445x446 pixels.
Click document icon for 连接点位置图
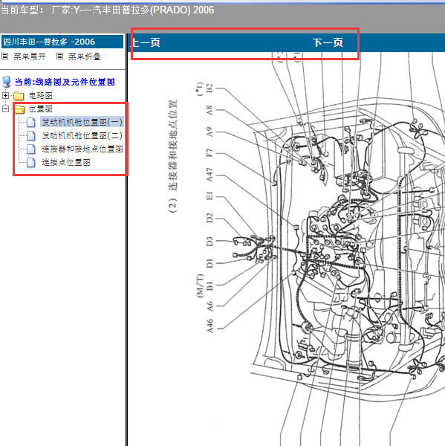pos(31,162)
